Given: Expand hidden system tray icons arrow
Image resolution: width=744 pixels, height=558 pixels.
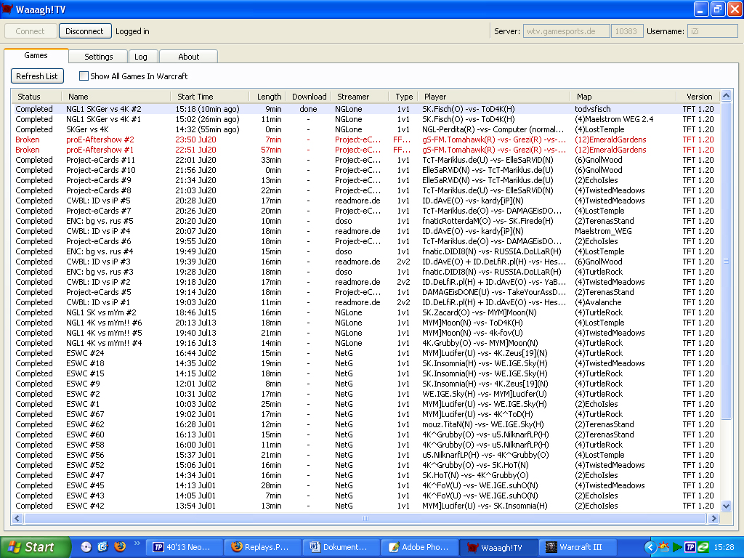Looking at the screenshot, I should 650,548.
